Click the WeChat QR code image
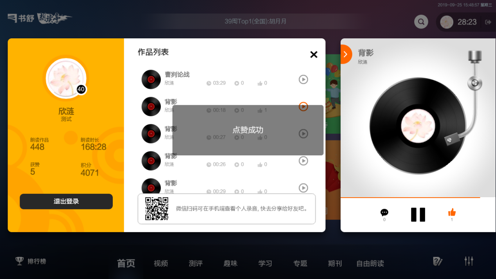 tap(157, 209)
